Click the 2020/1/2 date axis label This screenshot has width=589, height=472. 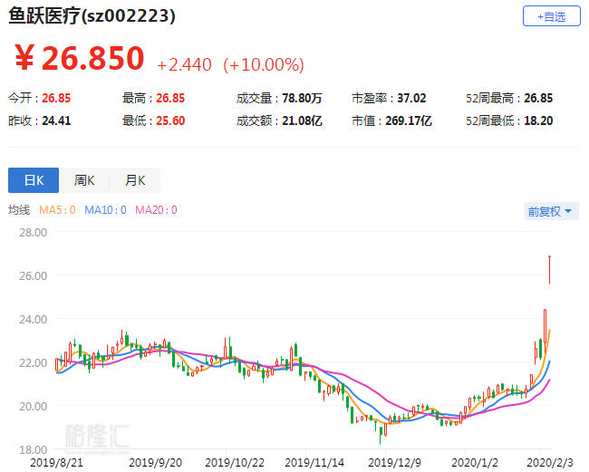pos(475,463)
